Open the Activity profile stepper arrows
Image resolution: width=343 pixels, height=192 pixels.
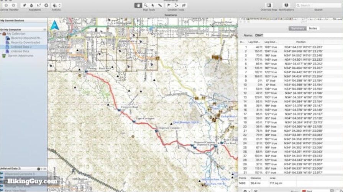pyautogui.click(x=59, y=5)
